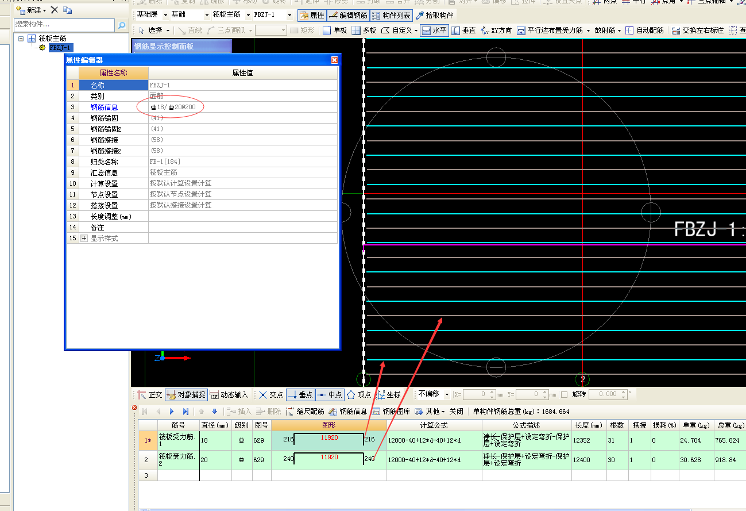The image size is (746, 511).
Task: Click the 选择 select tool
Action: tap(154, 30)
